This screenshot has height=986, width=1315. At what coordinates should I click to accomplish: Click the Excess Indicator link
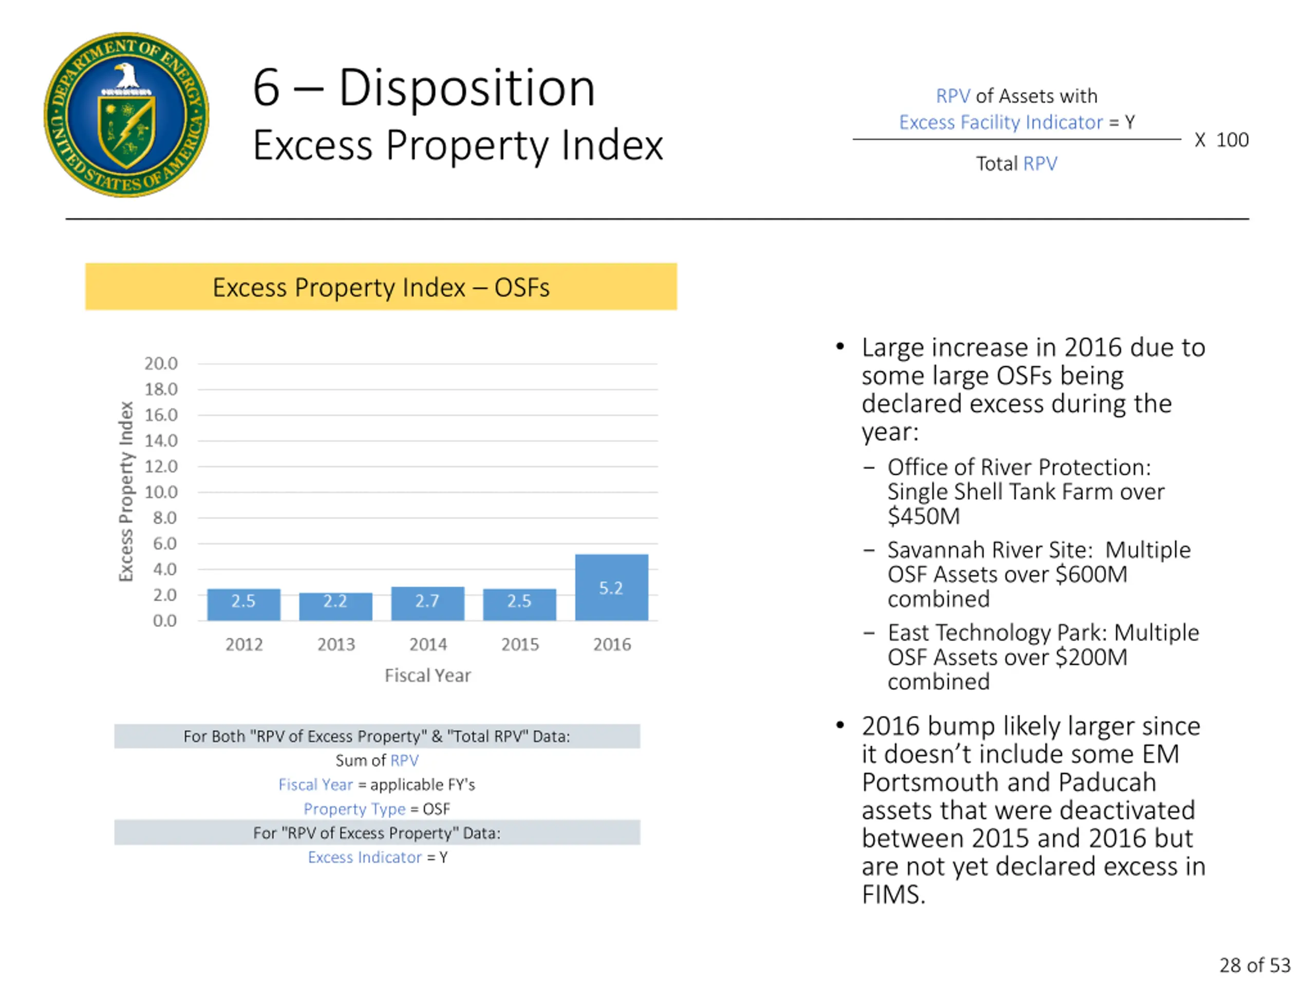tap(364, 857)
